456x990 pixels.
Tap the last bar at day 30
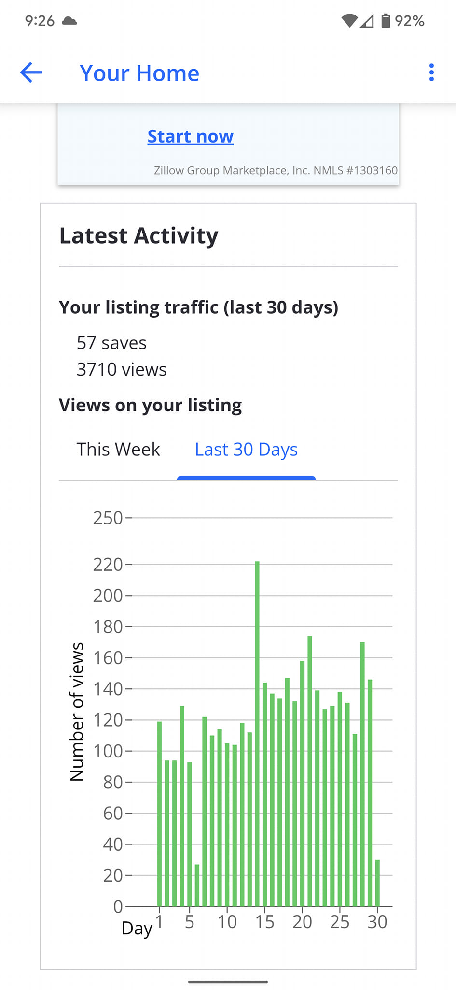pos(377,883)
